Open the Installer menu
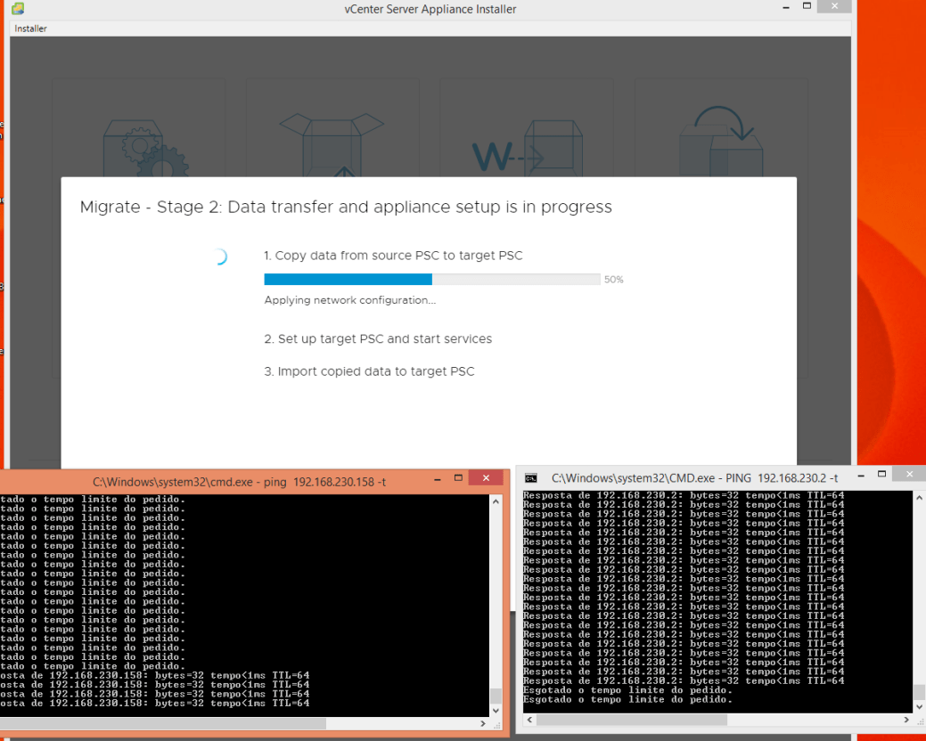Image resolution: width=926 pixels, height=741 pixels. click(x=31, y=28)
